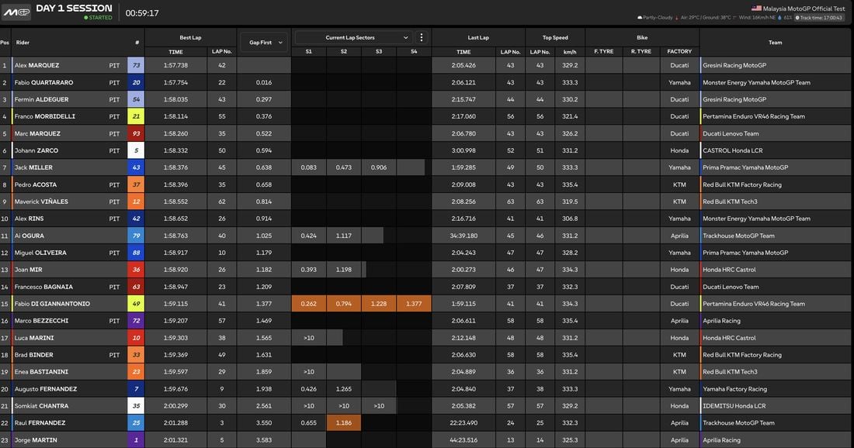
Task: Click the Best Lap group header
Action: pos(191,37)
